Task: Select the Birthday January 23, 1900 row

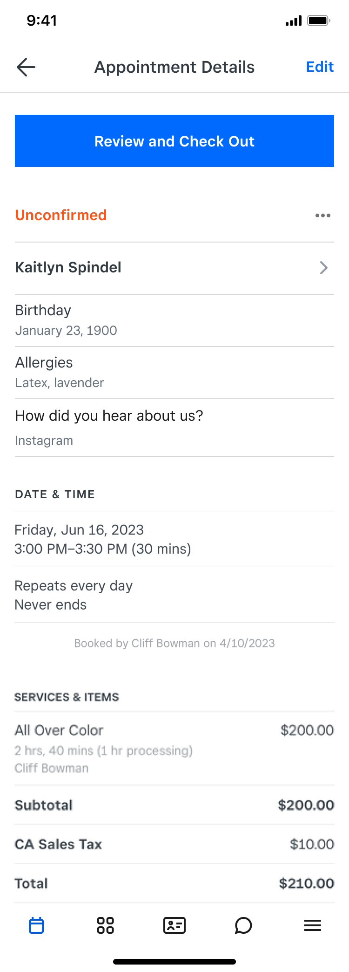Action: tap(174, 320)
